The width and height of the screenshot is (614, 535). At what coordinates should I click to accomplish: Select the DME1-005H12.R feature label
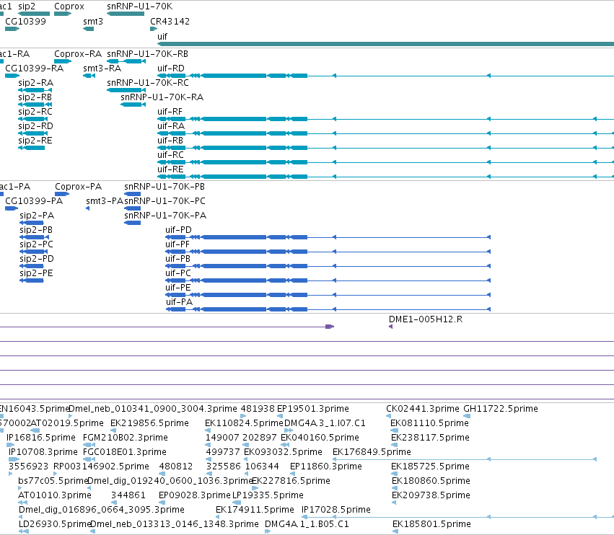point(426,319)
